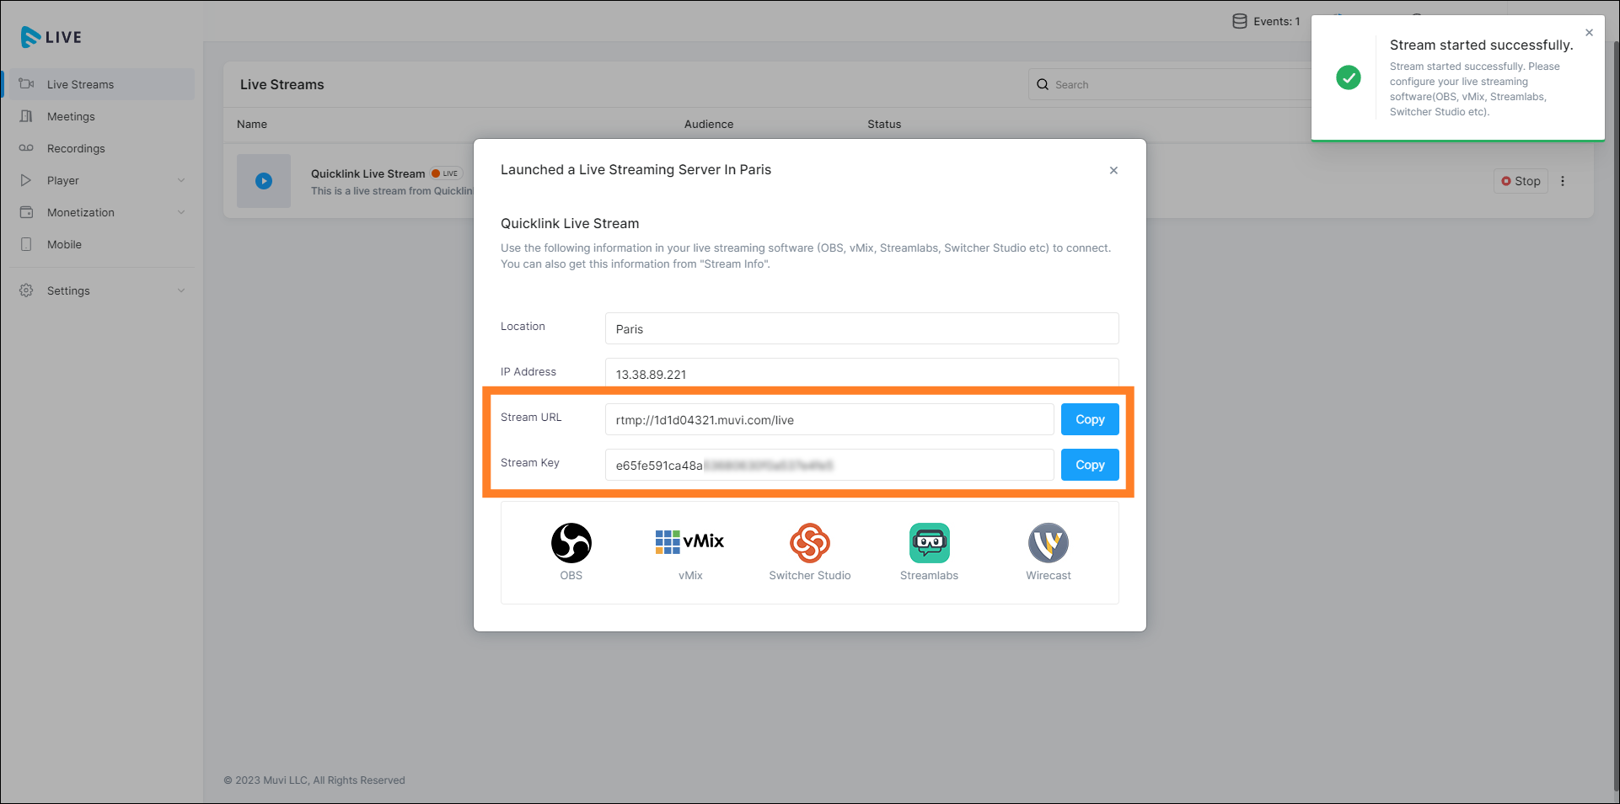The width and height of the screenshot is (1620, 804).
Task: Open the stream's three-dot options menu
Action: [x=1562, y=181]
